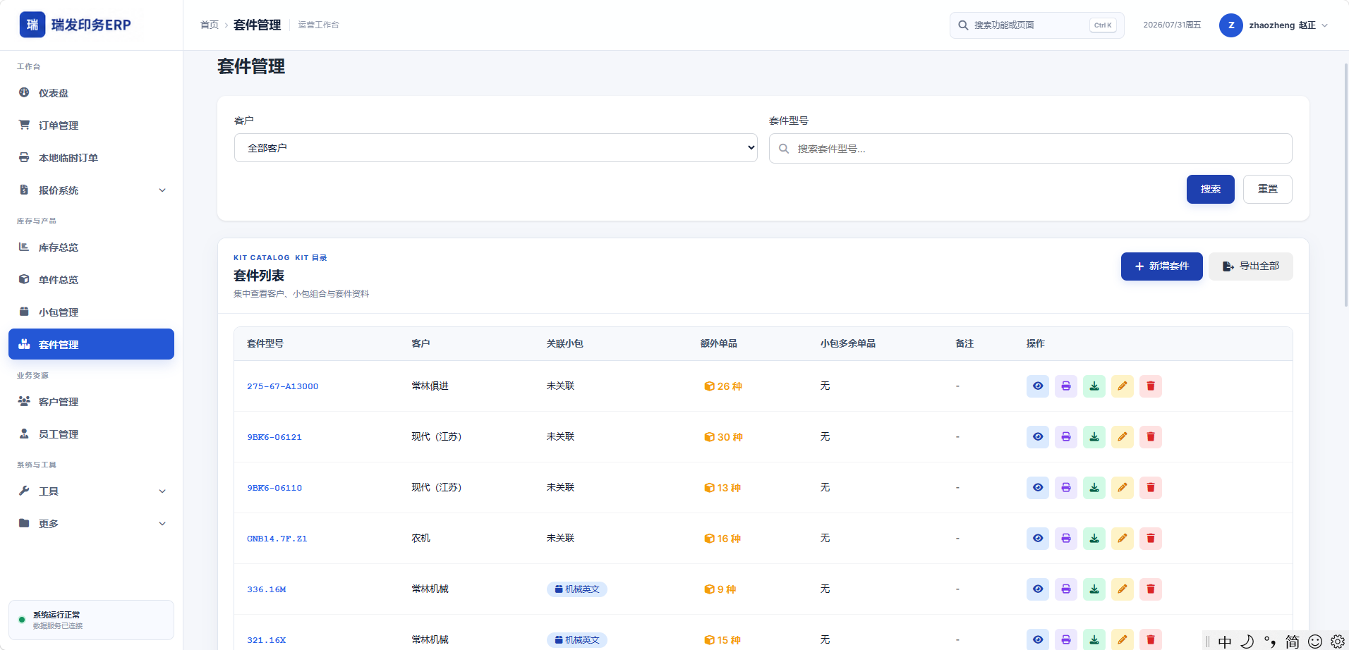The image size is (1349, 650).
Task: View details of kit 336.16M
Action: [x=1038, y=589]
